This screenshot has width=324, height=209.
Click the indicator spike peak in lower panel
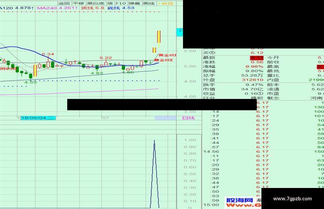(x=154, y=141)
